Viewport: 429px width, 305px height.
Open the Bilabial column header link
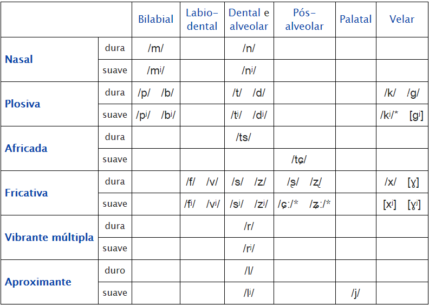pyautogui.click(x=155, y=20)
